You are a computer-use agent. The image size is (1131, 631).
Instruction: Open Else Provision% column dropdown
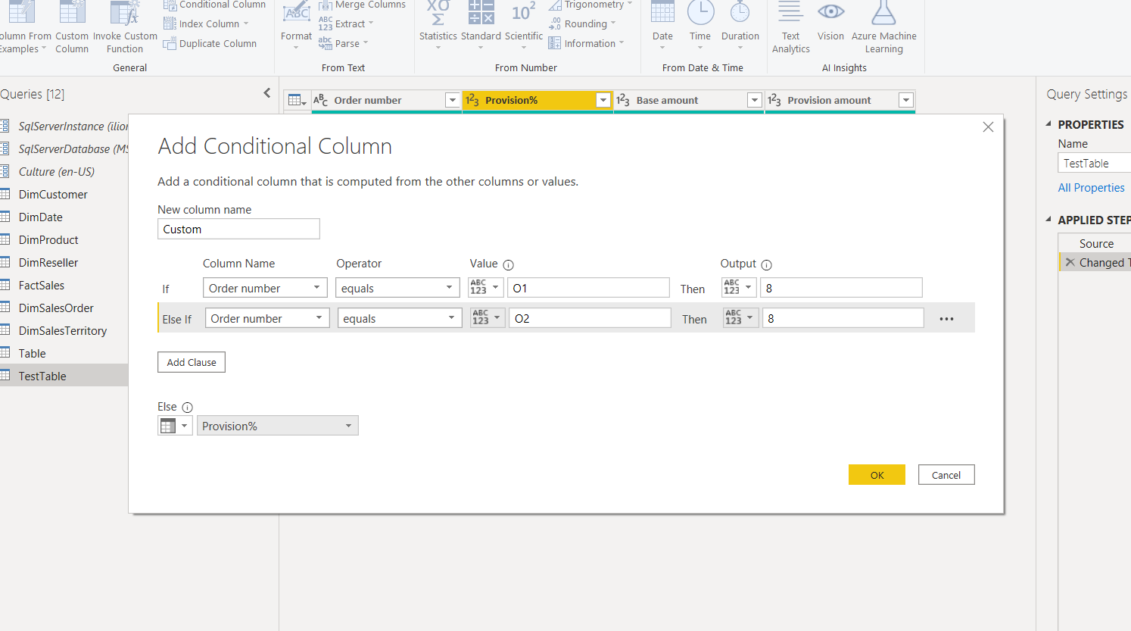point(277,426)
